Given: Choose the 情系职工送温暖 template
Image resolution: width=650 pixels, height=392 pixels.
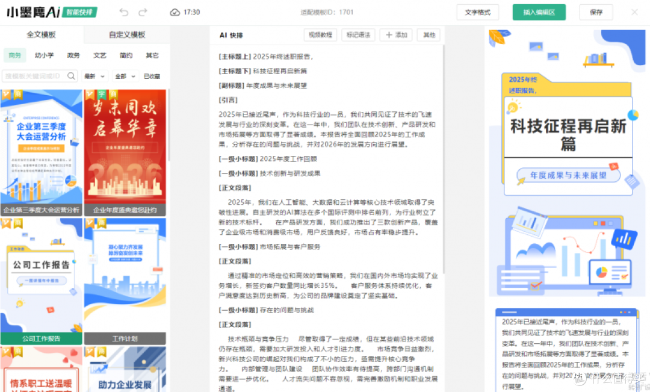Looking at the screenshot, I should click(41, 369).
